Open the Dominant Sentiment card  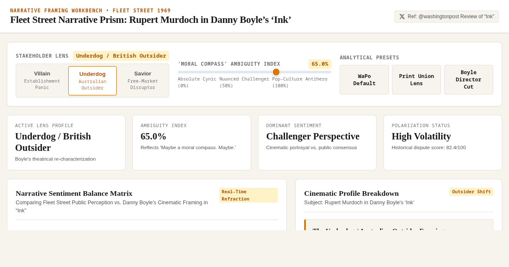click(x=317, y=142)
